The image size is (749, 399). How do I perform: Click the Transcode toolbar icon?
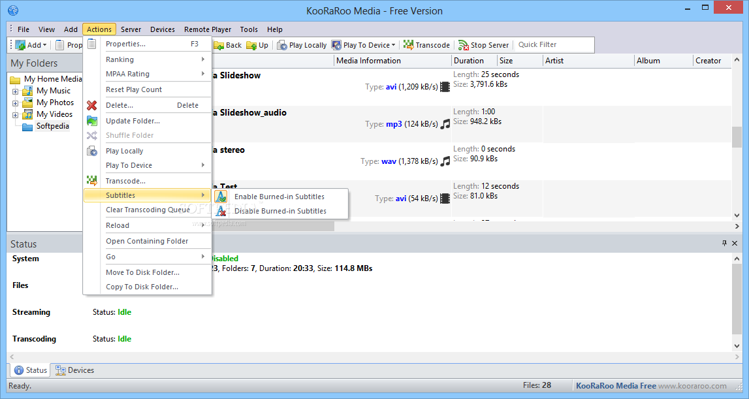pos(408,45)
